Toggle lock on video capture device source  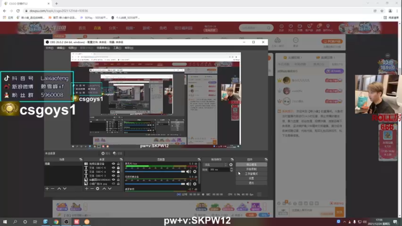click(x=118, y=164)
